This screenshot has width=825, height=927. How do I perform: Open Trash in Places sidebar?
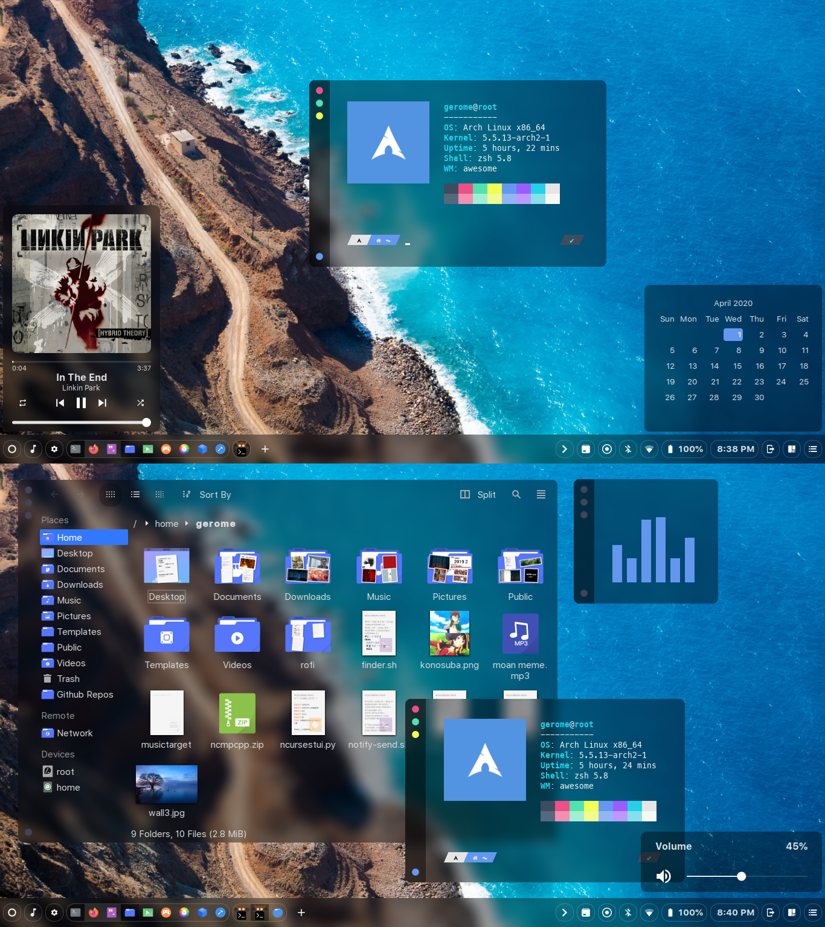(84, 679)
